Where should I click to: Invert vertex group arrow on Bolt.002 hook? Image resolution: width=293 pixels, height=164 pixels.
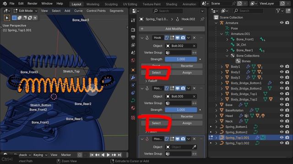point(194,53)
